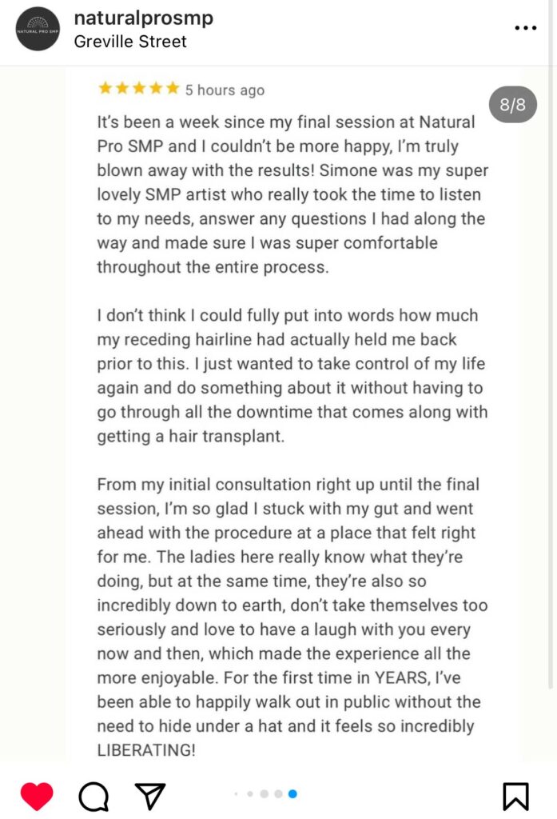Open the Natural Pro SMP profile avatar
557x819 pixels.
coord(38,29)
